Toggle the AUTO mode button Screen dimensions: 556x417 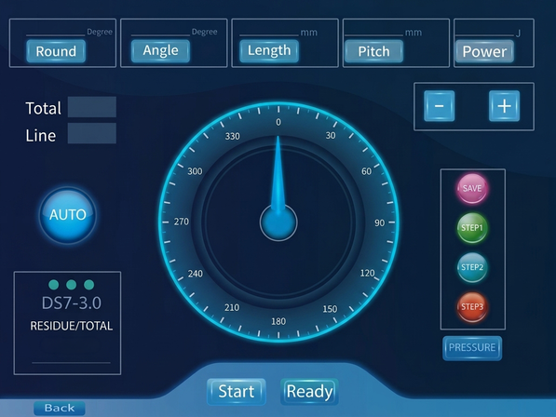click(68, 215)
